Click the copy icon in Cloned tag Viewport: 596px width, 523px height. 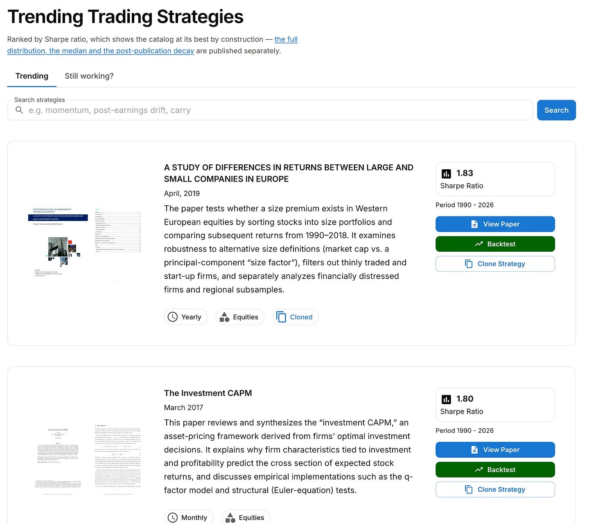coord(281,317)
